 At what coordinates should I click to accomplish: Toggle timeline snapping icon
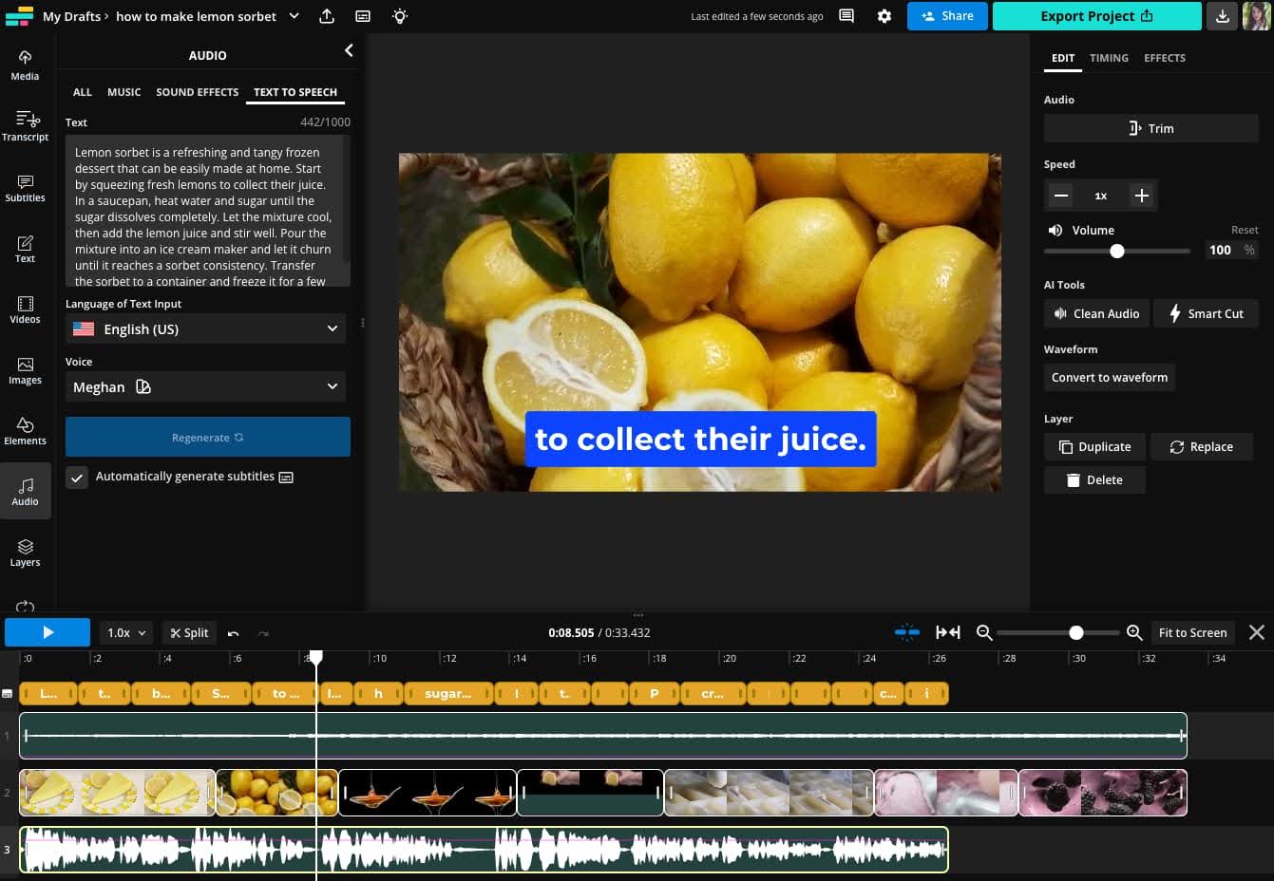[x=907, y=632]
